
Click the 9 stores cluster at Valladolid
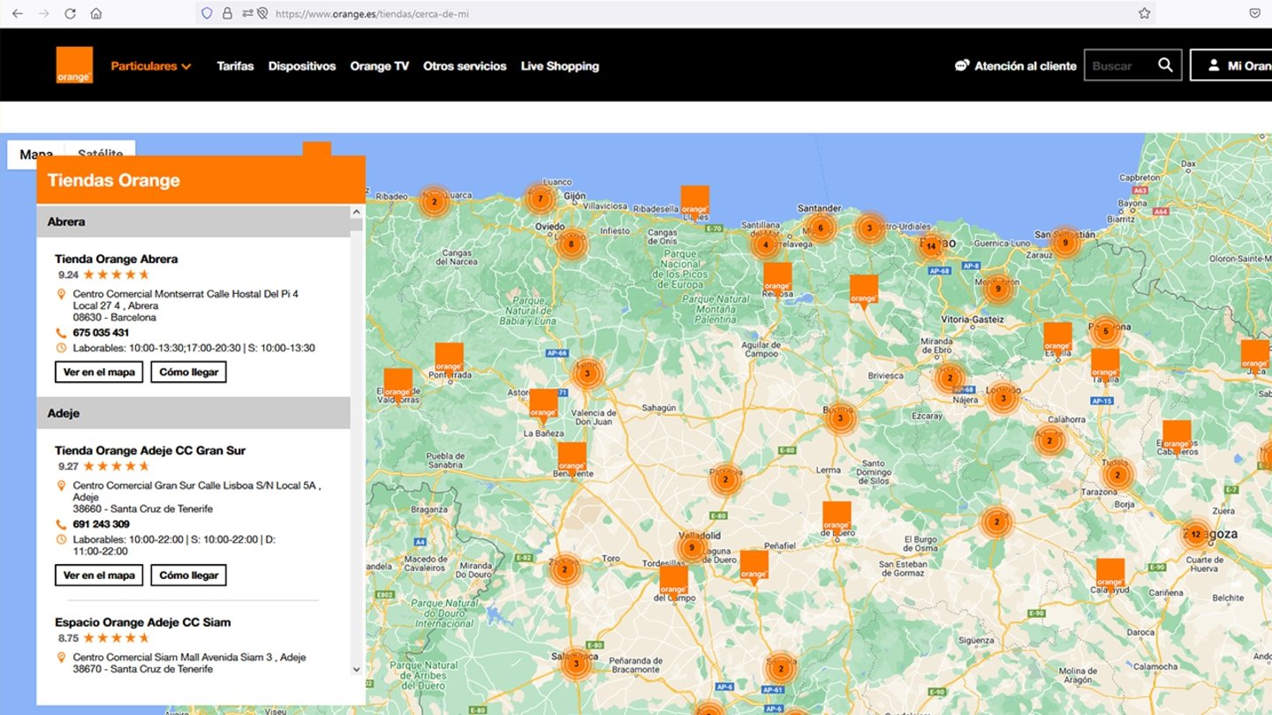[692, 548]
